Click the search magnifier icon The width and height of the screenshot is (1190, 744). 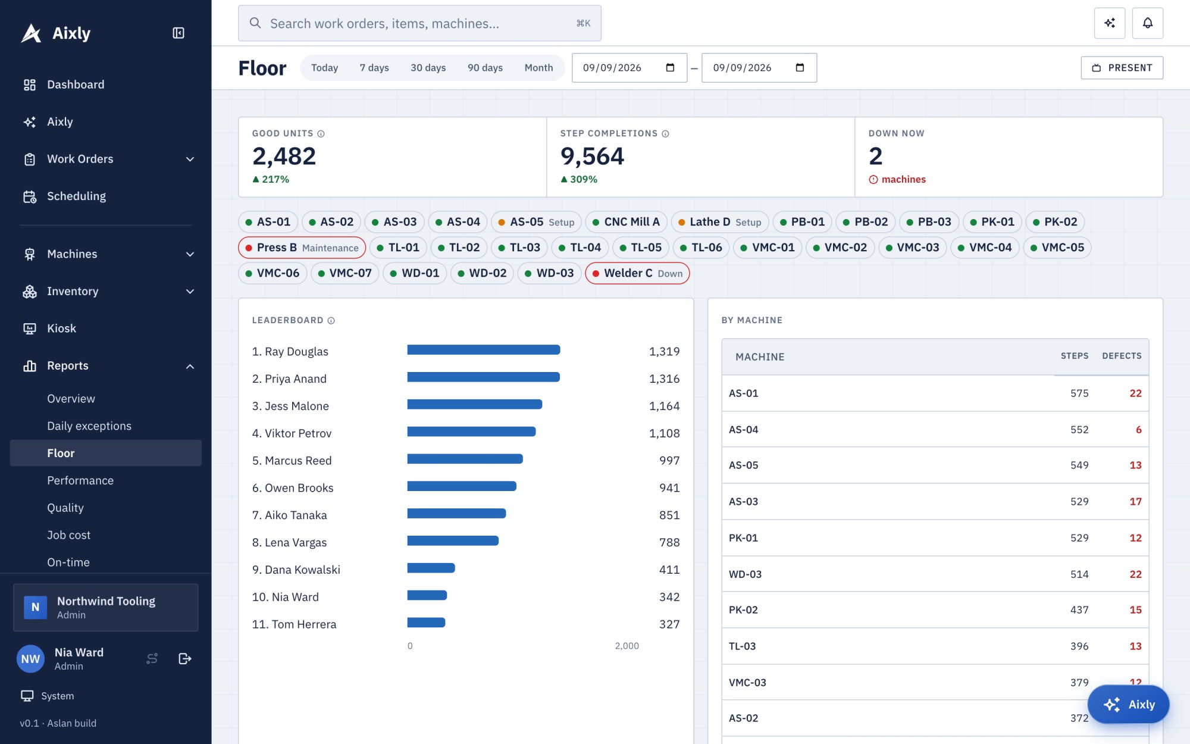click(255, 23)
